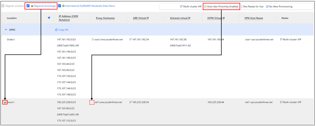Click the Copy IPs icon for APAC

point(56,30)
